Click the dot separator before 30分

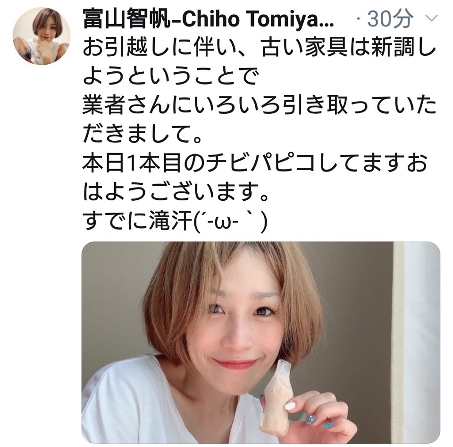coord(359,19)
